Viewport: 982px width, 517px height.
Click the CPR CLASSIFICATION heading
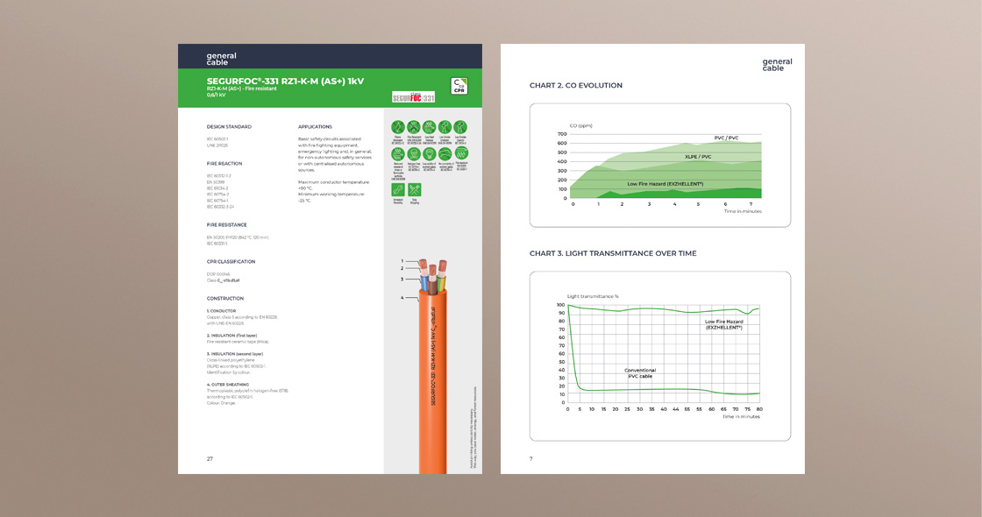(x=231, y=262)
